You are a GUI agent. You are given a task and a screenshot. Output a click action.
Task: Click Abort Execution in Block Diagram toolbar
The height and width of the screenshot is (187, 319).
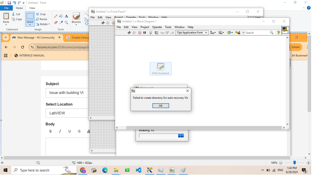click(140, 33)
